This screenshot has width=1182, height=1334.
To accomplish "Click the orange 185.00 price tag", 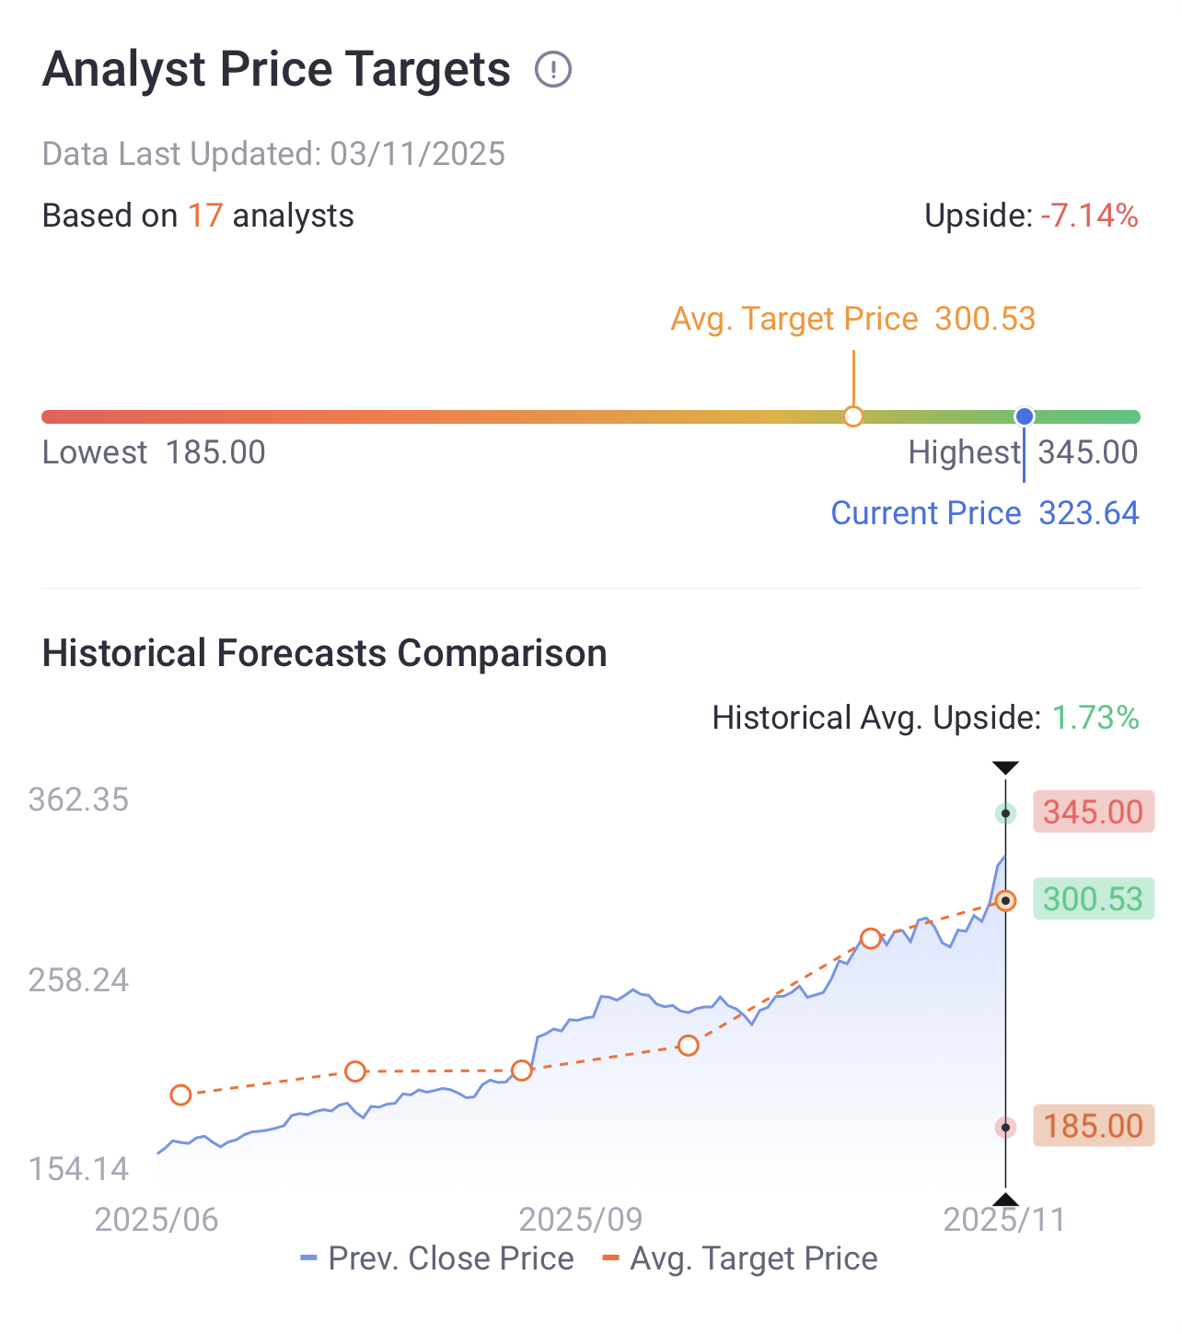I will click(x=1093, y=1126).
